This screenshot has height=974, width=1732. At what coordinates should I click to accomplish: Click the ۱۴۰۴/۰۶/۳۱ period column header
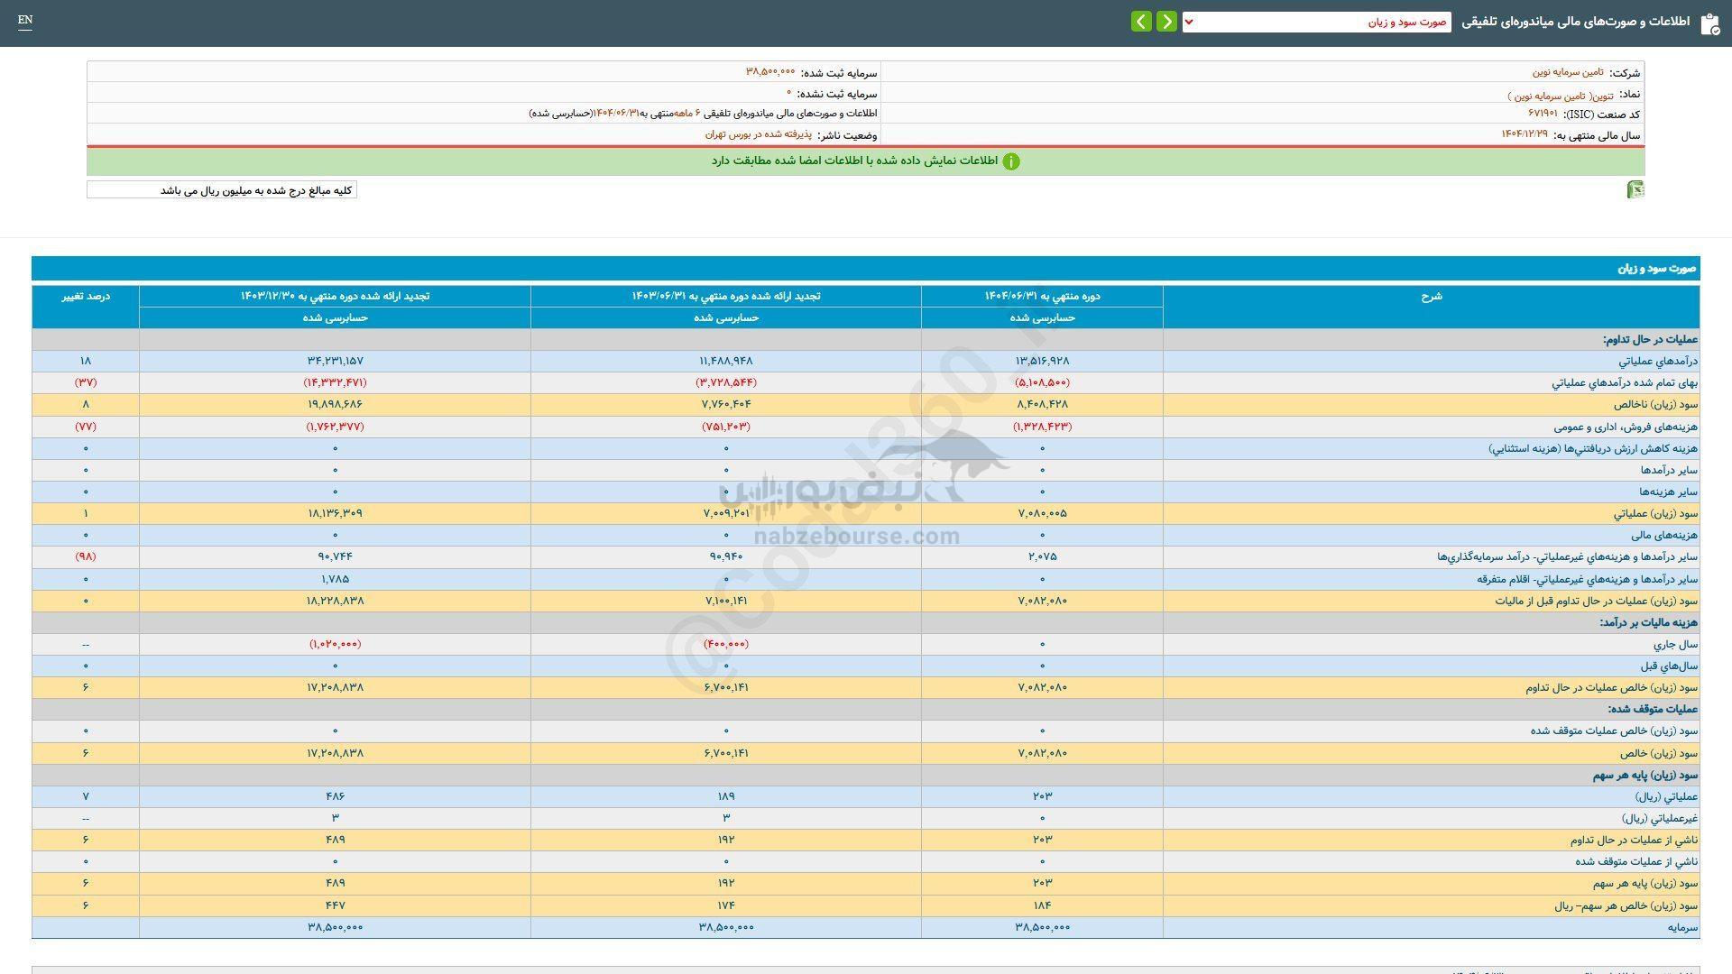pyautogui.click(x=1042, y=296)
